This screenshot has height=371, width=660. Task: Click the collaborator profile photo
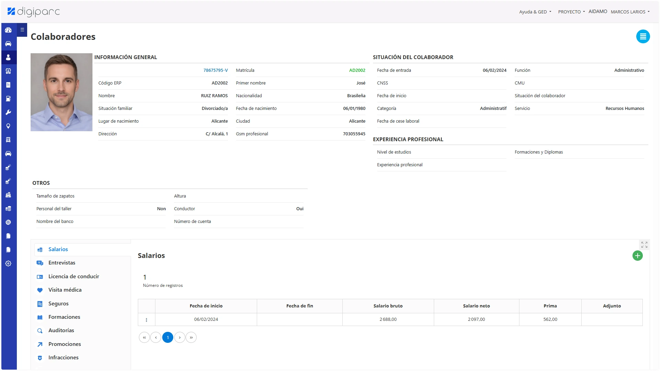click(x=62, y=92)
